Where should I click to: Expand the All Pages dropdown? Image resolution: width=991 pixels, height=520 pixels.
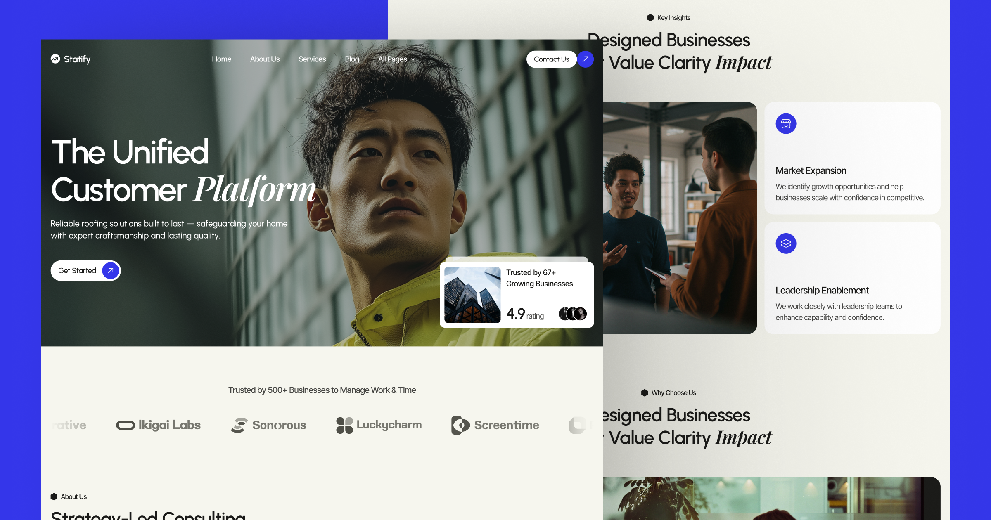point(396,59)
